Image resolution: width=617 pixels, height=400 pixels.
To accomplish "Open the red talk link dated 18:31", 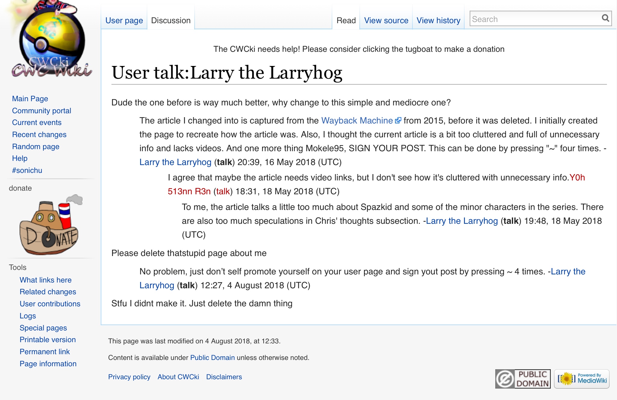I will (x=223, y=191).
